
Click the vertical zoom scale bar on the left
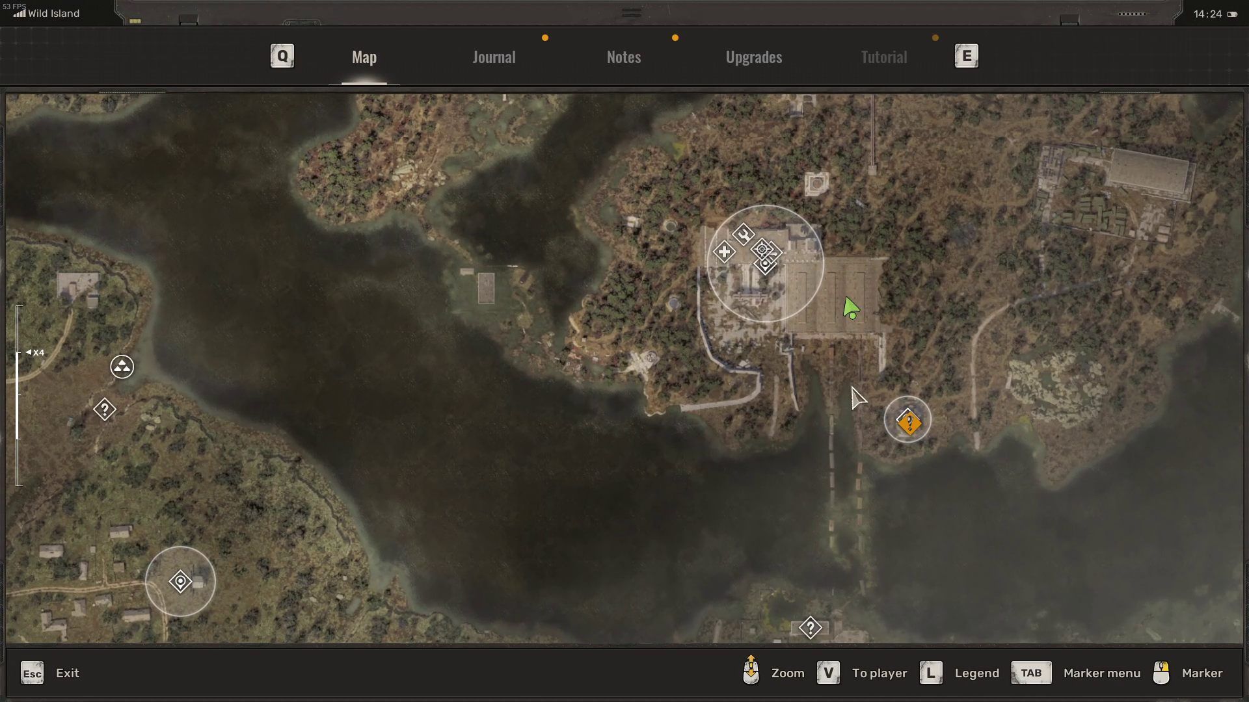pos(18,395)
